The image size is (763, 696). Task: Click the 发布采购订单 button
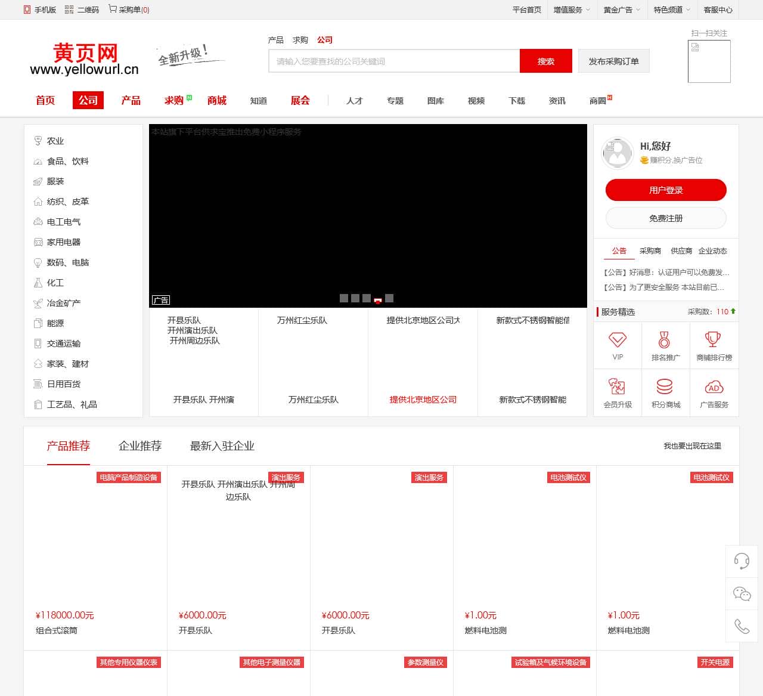tap(614, 61)
